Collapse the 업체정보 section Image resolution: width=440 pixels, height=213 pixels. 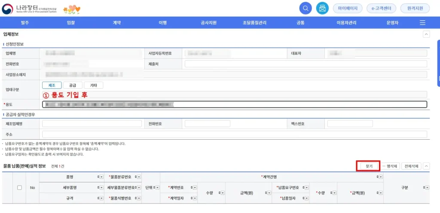click(426, 34)
